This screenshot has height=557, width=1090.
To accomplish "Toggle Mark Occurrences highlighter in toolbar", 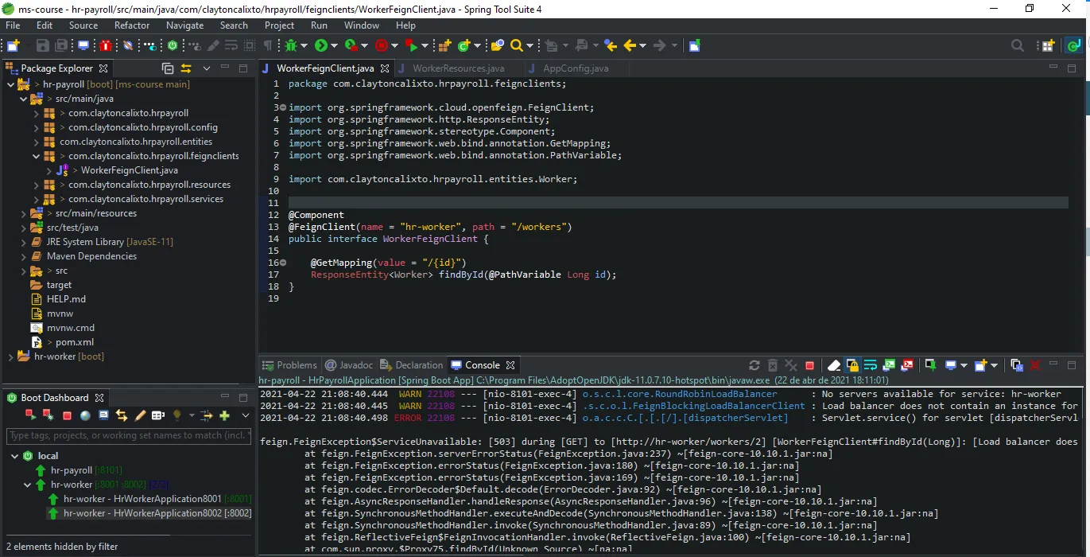I will (213, 45).
